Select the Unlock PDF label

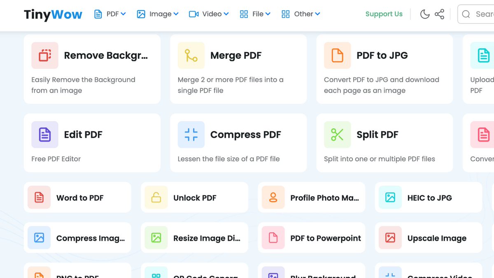click(195, 198)
